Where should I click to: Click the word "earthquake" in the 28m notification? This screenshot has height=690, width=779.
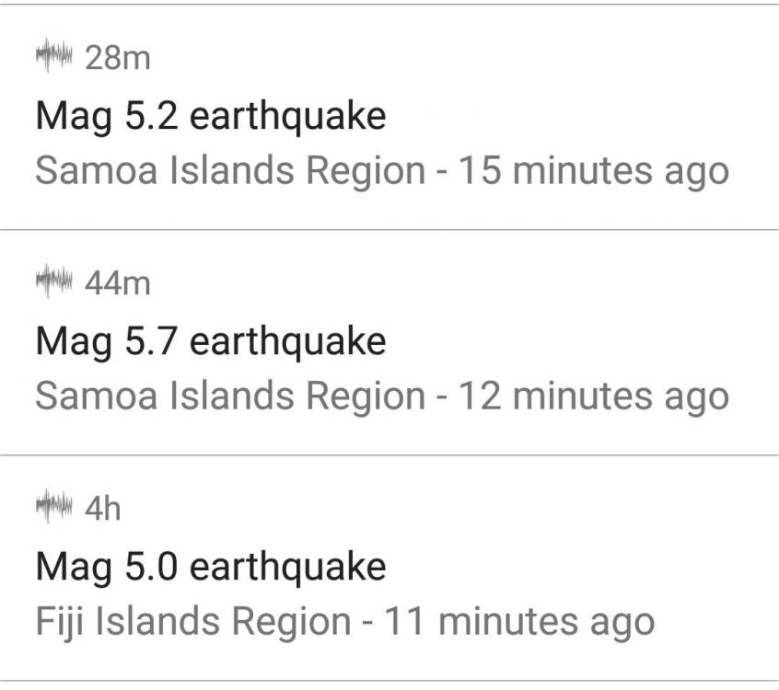tap(287, 117)
